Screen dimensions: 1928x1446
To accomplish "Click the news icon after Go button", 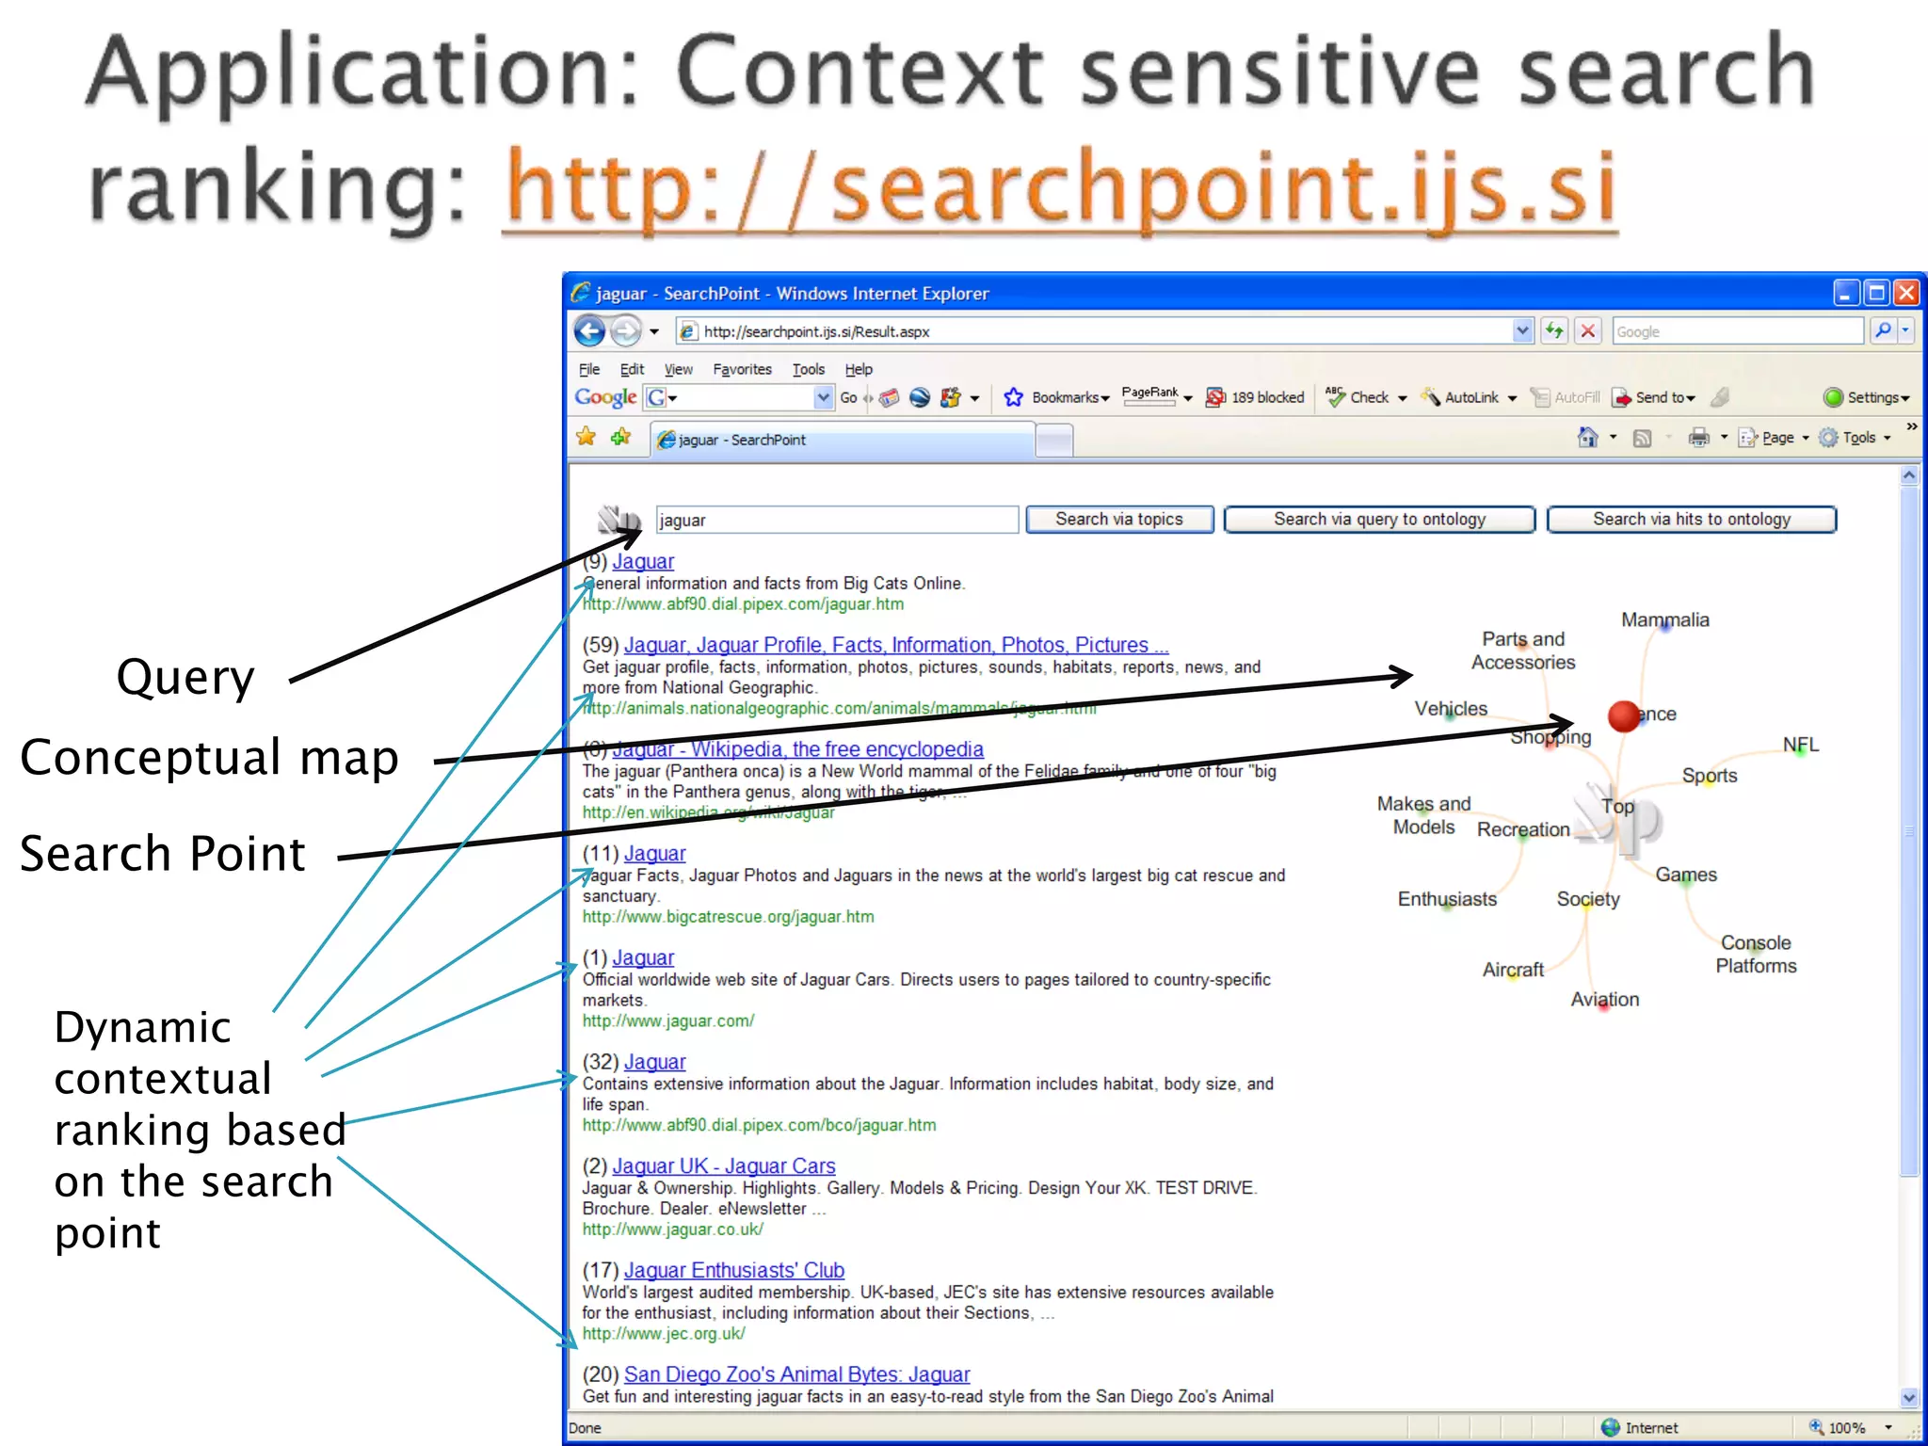I will [889, 397].
